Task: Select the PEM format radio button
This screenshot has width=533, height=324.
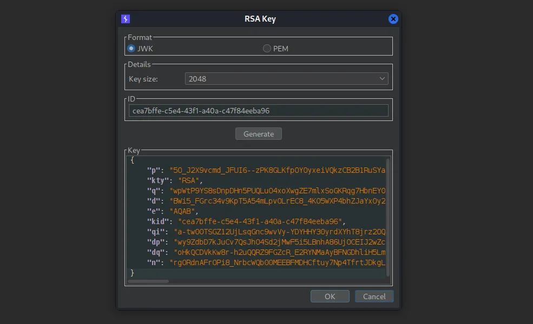Action: tap(267, 48)
